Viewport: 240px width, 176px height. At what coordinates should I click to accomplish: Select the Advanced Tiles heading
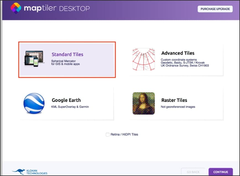point(178,53)
